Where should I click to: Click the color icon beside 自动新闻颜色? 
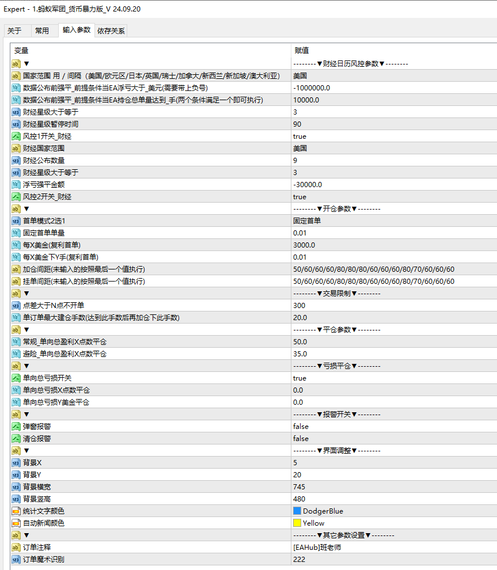(x=16, y=523)
